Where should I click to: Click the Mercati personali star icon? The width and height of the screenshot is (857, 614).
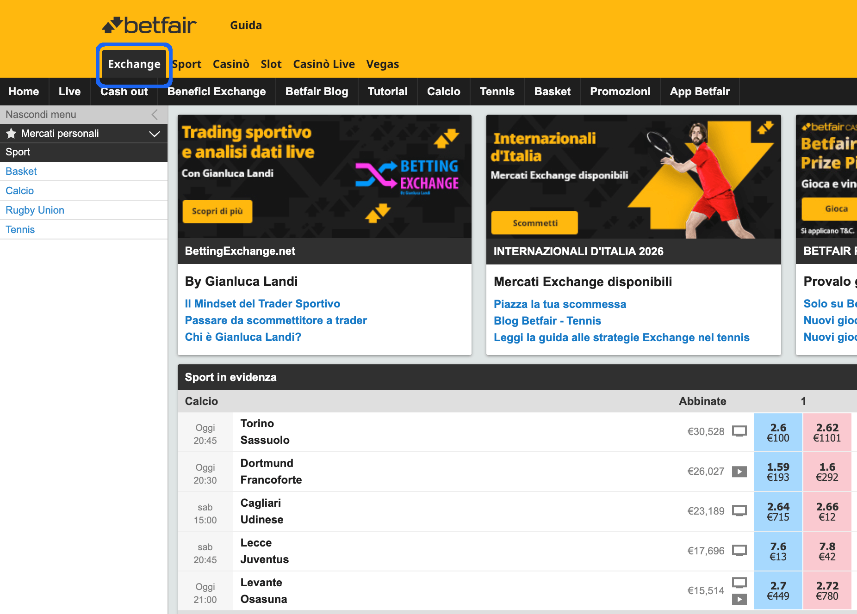(11, 134)
